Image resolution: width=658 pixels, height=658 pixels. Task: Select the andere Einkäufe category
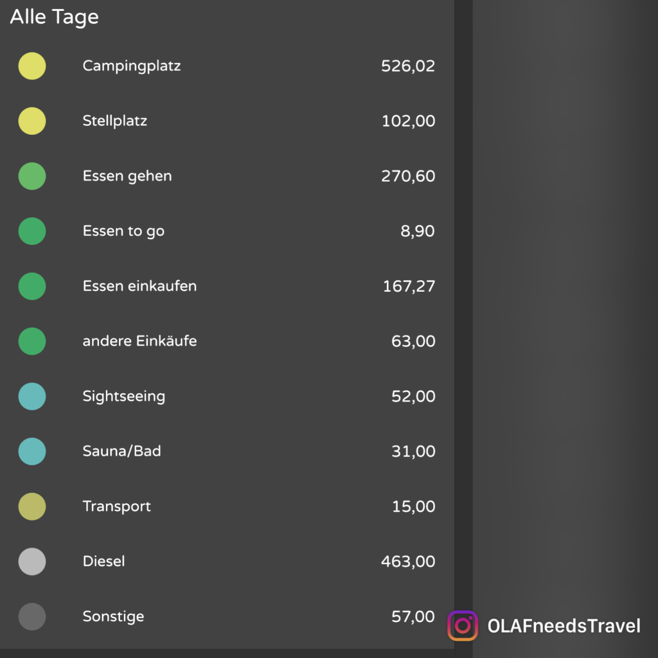(139, 341)
